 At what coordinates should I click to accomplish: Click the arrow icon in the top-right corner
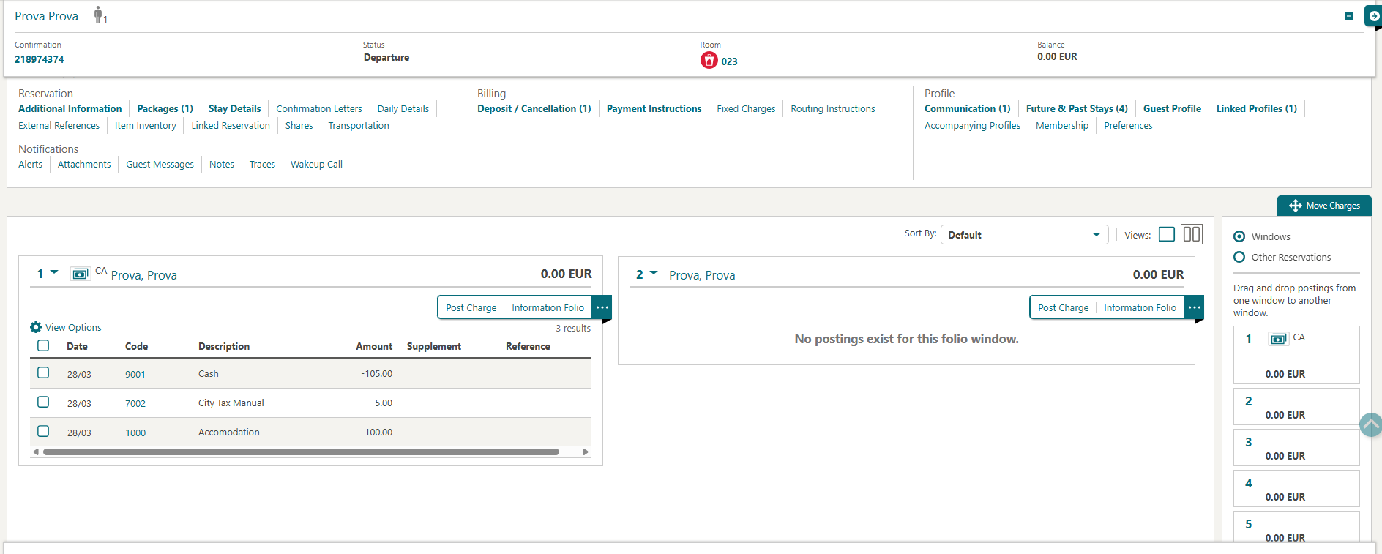pos(1373,16)
